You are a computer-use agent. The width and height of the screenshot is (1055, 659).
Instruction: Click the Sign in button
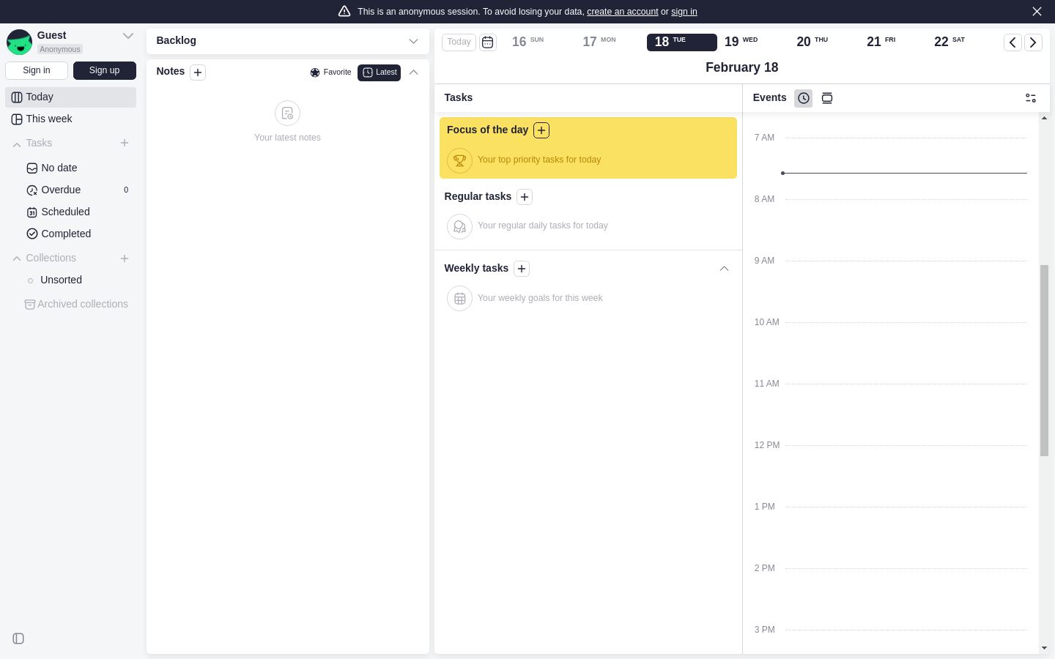point(37,70)
